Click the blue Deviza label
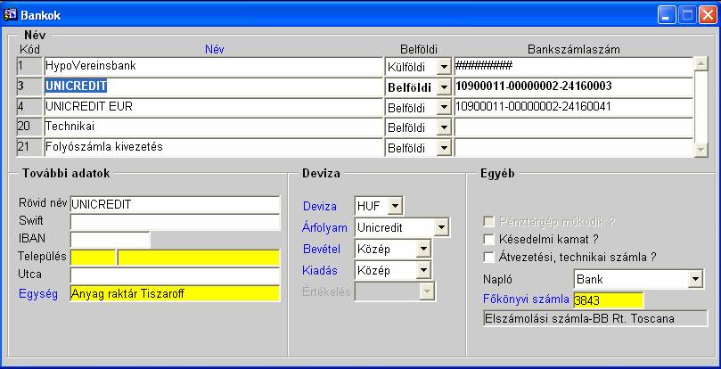 coord(320,207)
